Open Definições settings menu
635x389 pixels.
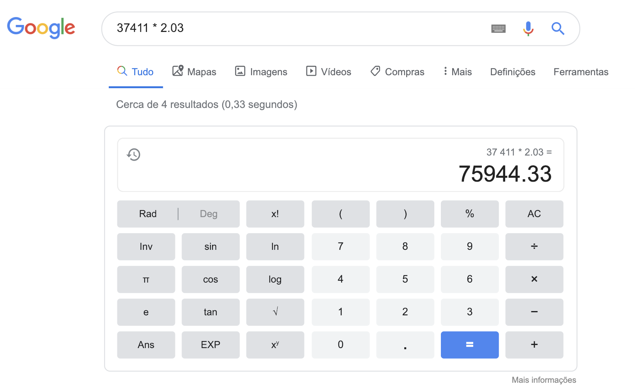(x=513, y=72)
